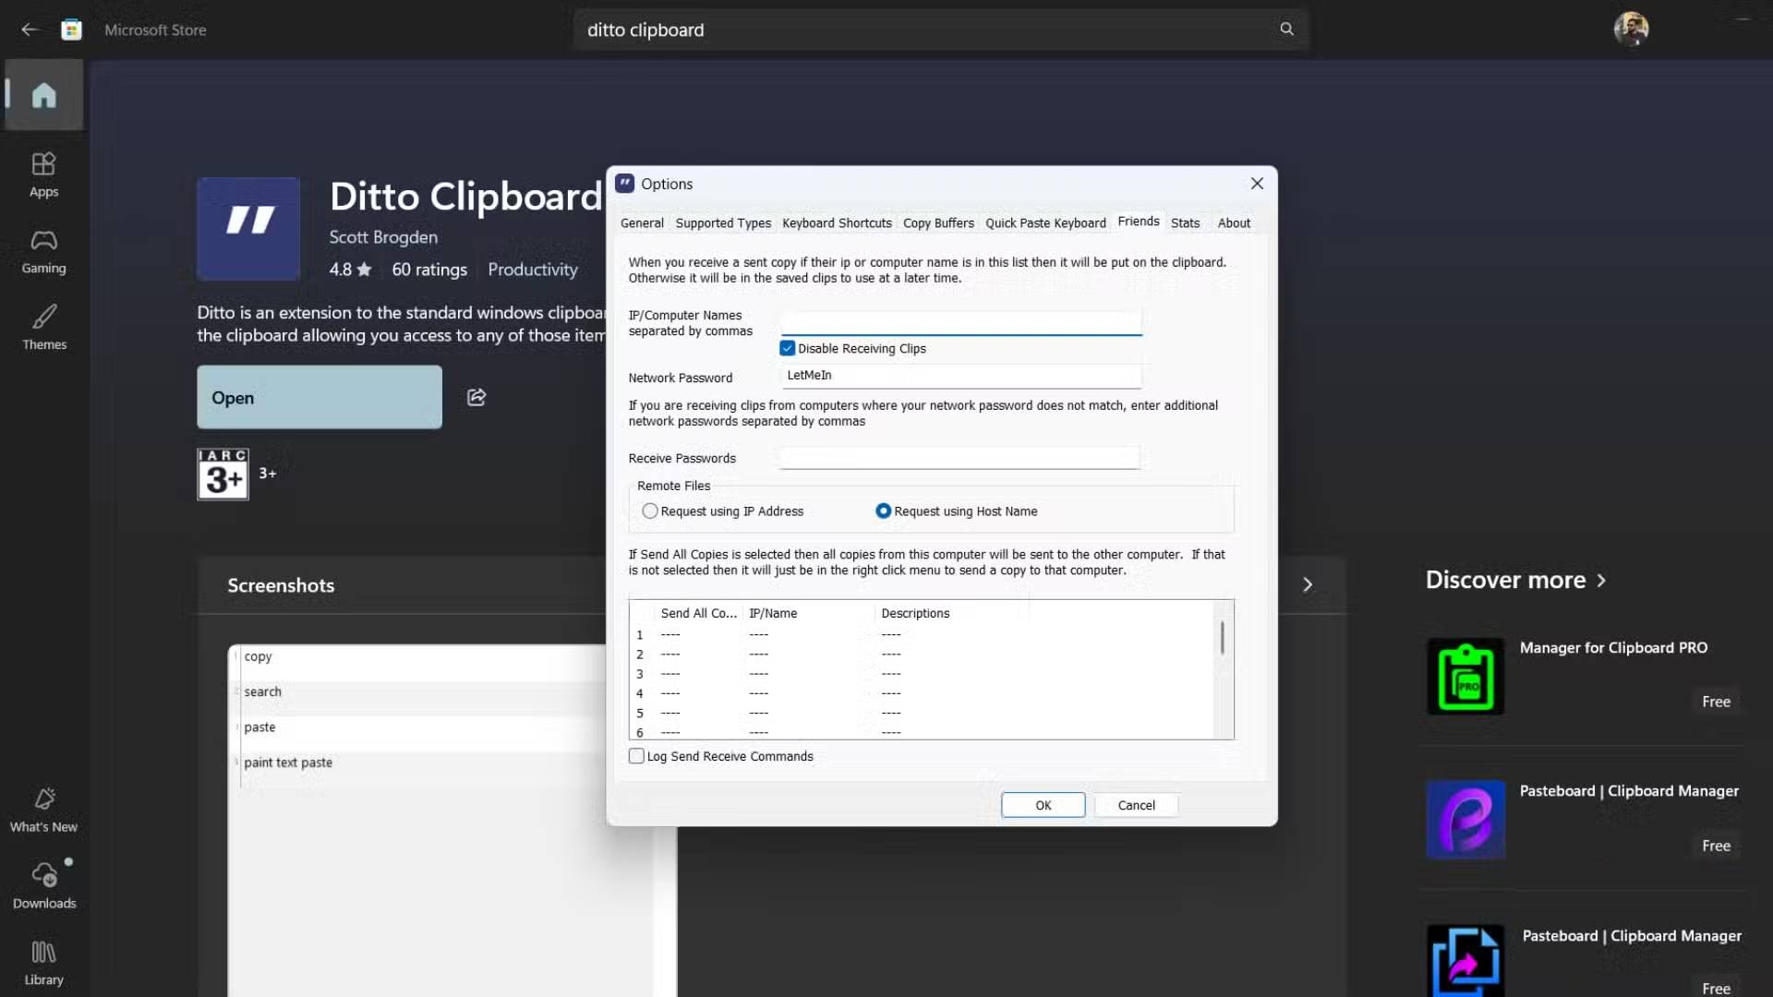The height and width of the screenshot is (997, 1773).
Task: Click the friends list vertical scrollbar
Action: pos(1223,638)
